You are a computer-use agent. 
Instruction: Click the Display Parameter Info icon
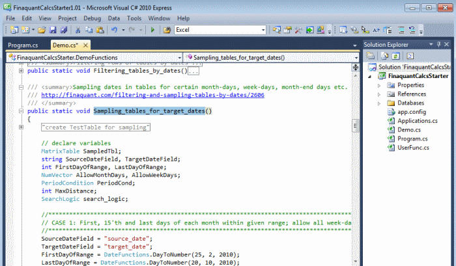[354, 30]
